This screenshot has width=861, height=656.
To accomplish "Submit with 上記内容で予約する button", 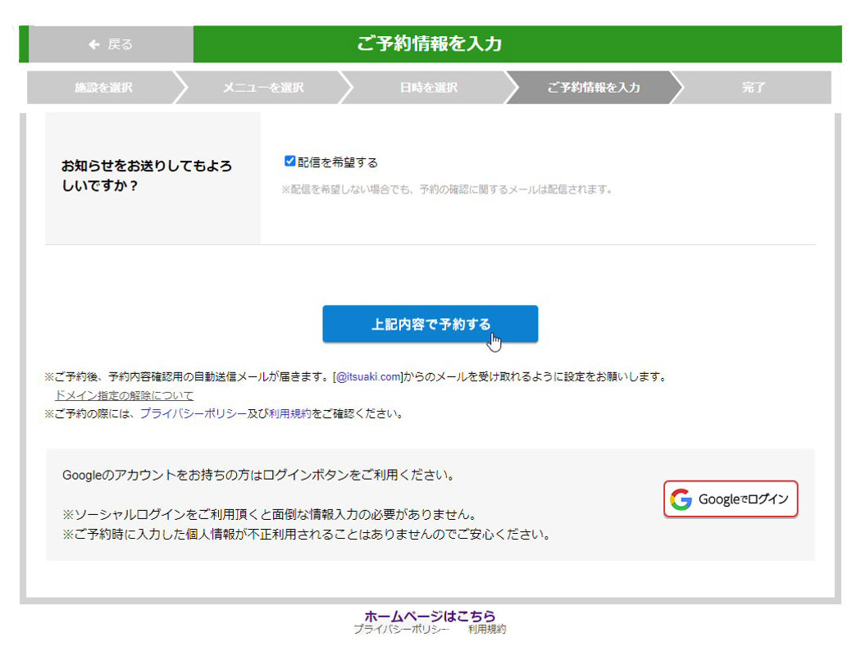I will point(430,324).
